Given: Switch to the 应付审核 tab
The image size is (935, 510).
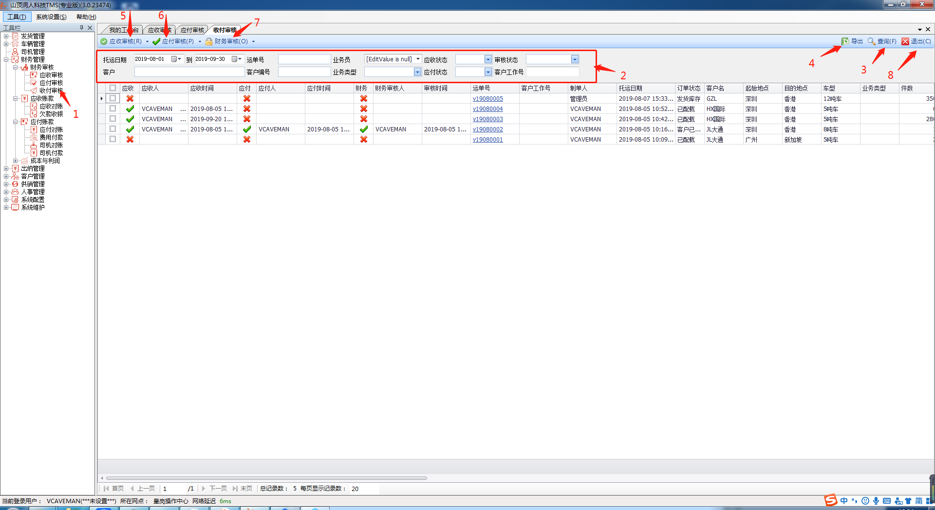Looking at the screenshot, I should (192, 30).
